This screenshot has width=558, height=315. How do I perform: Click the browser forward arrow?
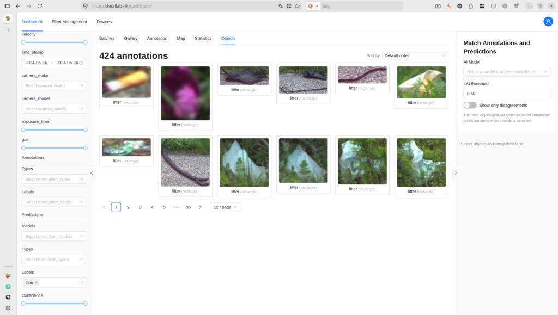pyautogui.click(x=29, y=6)
